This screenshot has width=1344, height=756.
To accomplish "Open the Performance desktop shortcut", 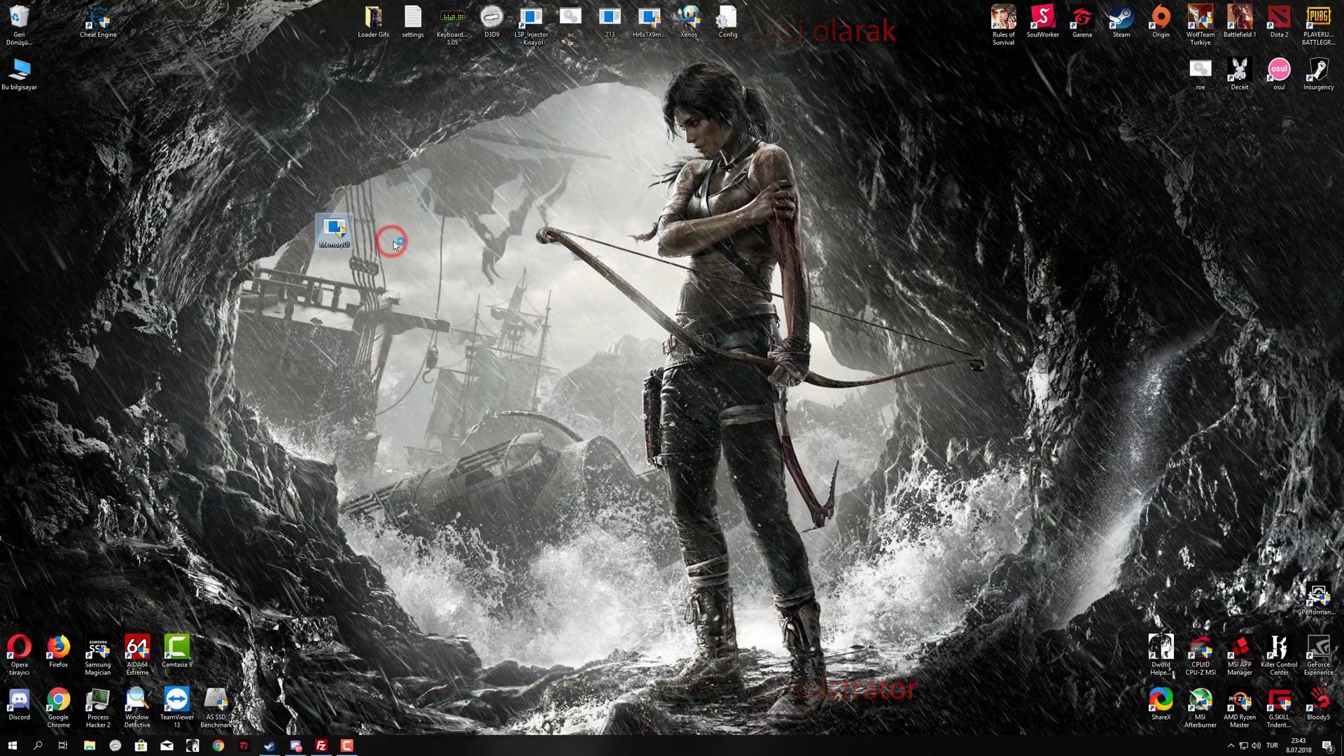I will point(1318,600).
